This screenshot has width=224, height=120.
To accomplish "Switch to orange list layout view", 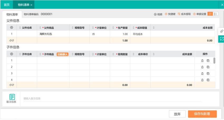I will pos(210,14).
